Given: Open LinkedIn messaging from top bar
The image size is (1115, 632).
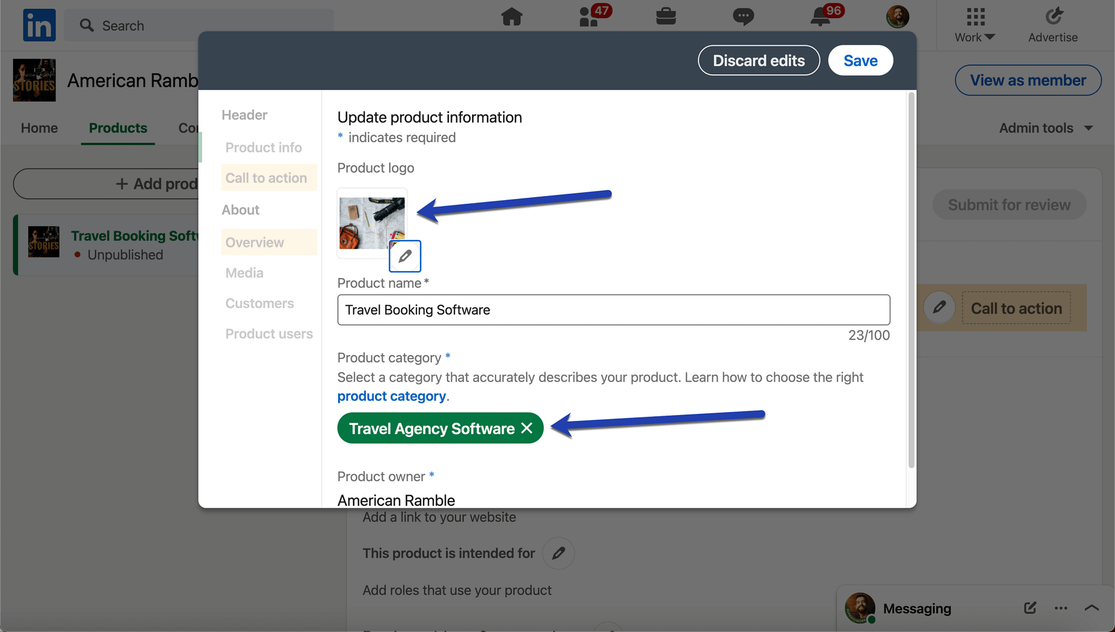Looking at the screenshot, I should pos(744,18).
